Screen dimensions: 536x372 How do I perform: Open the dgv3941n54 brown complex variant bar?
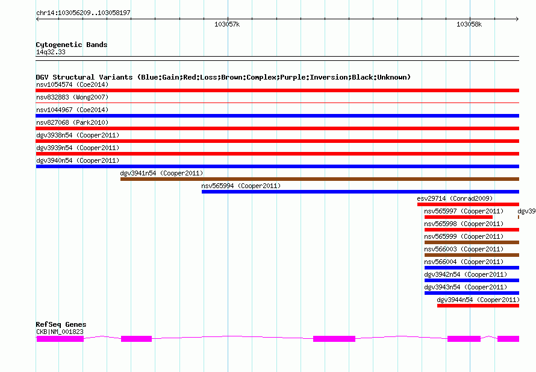pos(320,179)
